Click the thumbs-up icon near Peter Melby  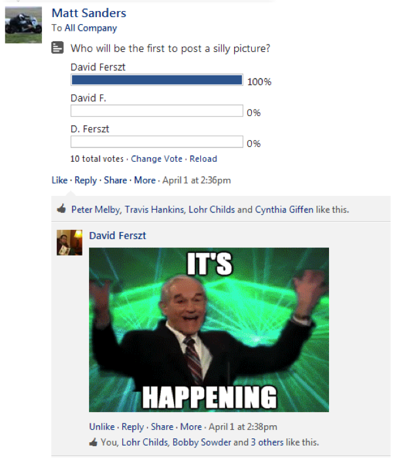pyautogui.click(x=61, y=209)
